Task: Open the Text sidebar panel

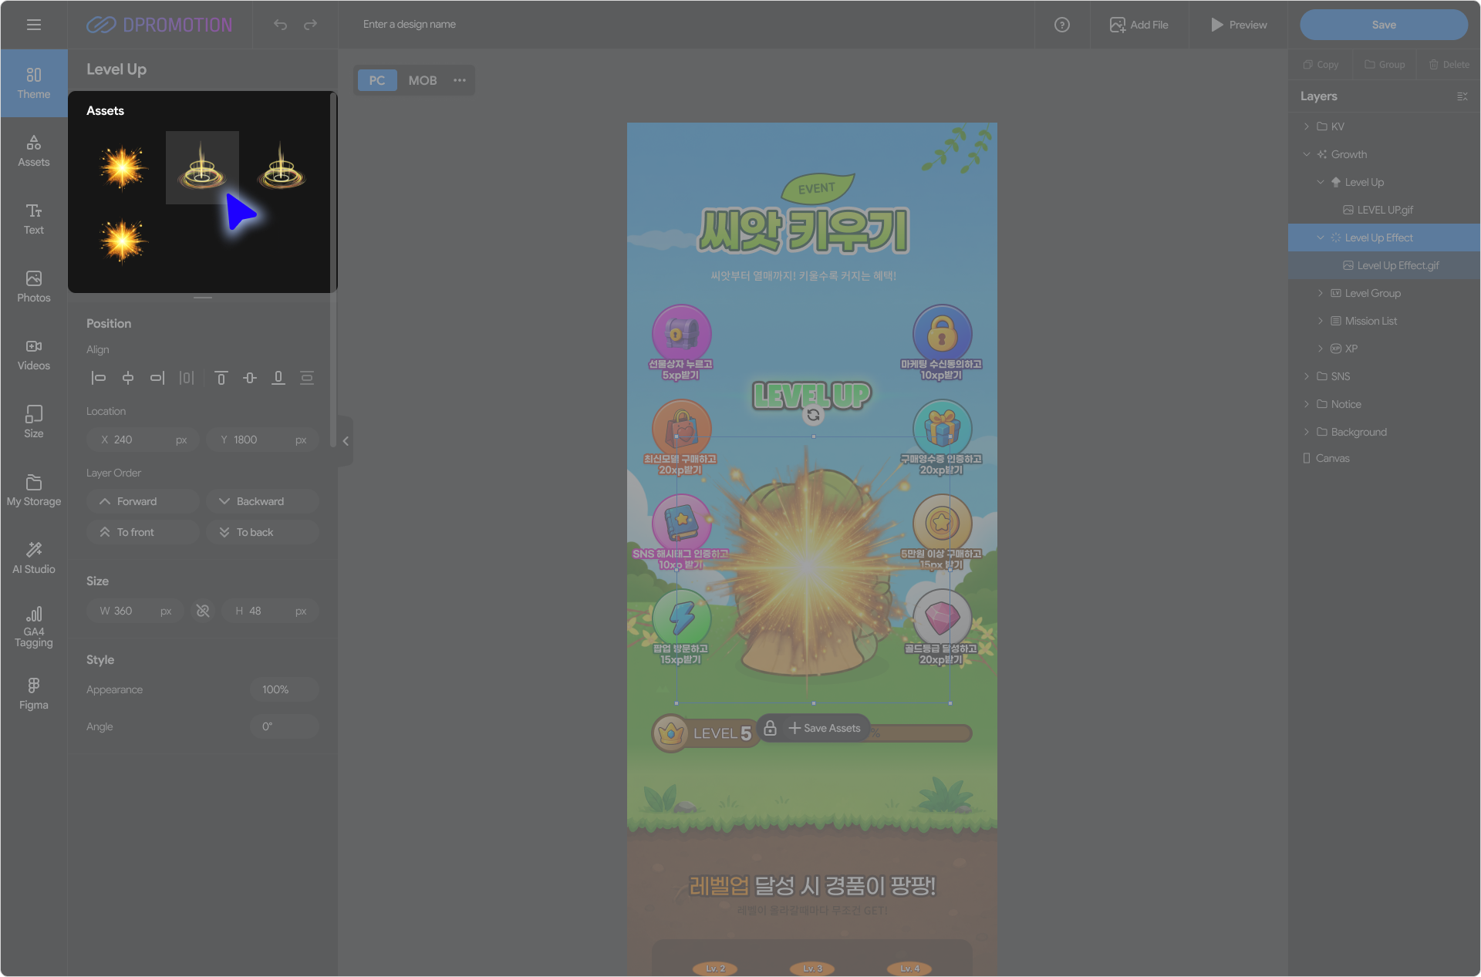Action: (x=34, y=219)
